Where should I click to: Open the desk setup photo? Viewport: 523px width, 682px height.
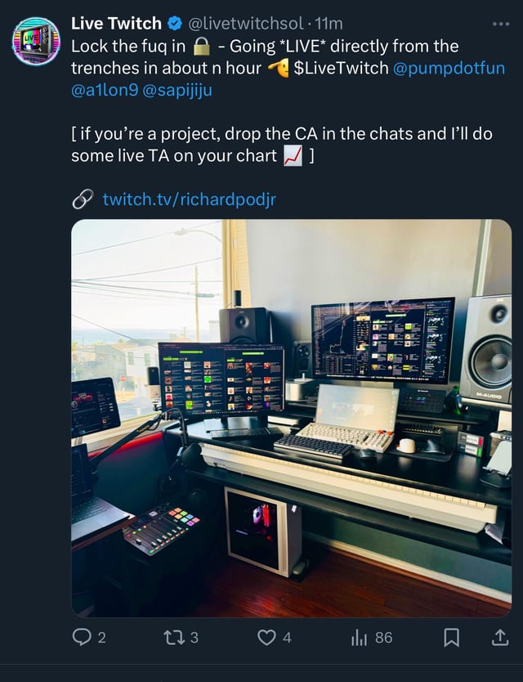click(x=291, y=417)
